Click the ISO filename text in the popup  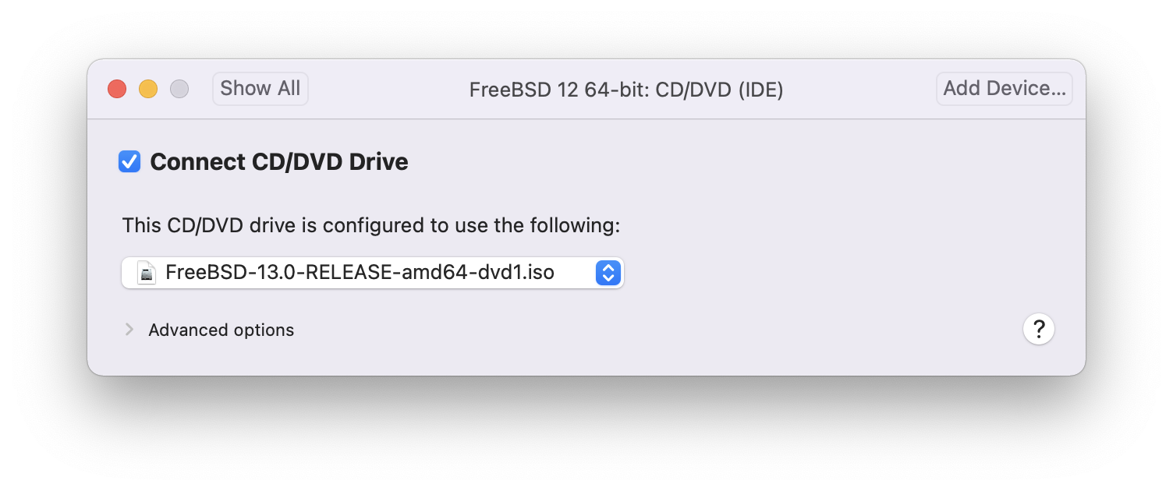click(x=360, y=273)
